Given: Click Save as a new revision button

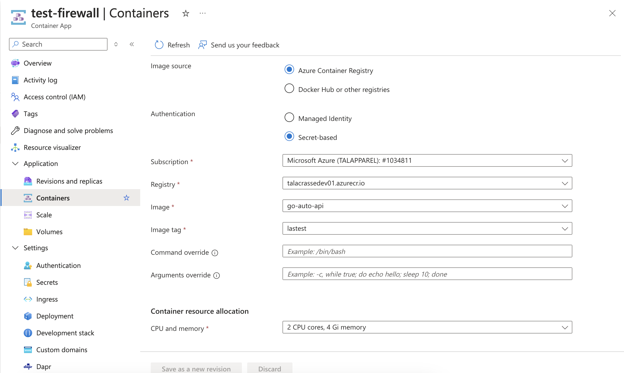Looking at the screenshot, I should [196, 369].
